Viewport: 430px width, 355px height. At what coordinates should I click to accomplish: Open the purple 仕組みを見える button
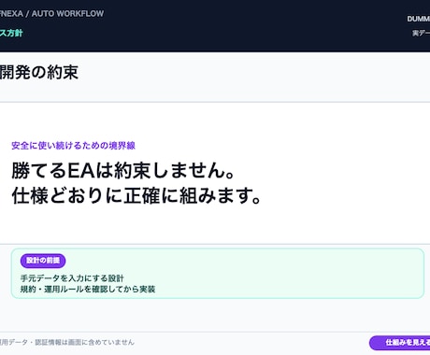(400, 343)
